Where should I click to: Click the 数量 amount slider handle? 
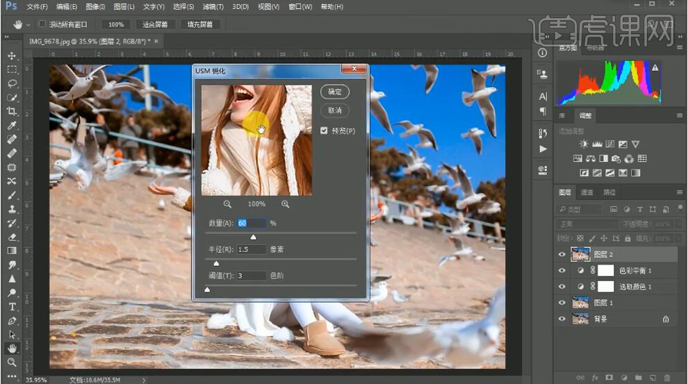coord(253,237)
